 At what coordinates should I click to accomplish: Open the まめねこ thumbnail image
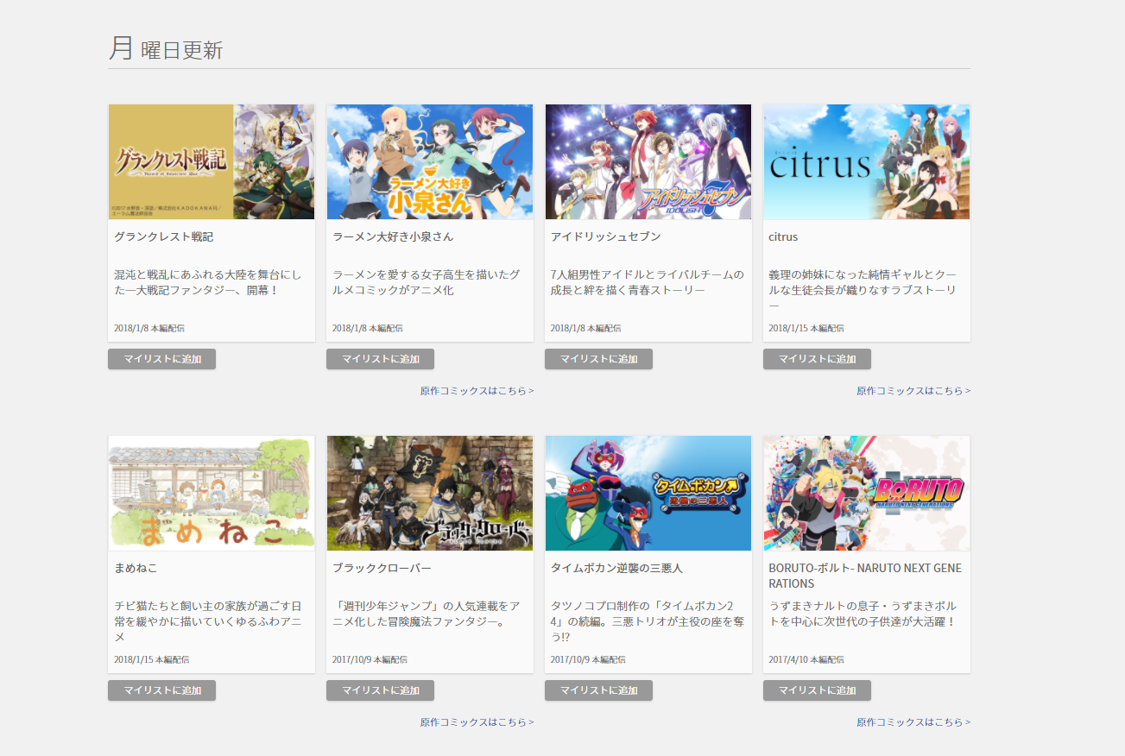212,494
